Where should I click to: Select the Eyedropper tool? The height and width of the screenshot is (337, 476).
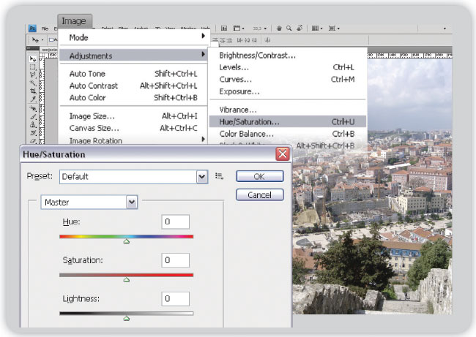33,99
